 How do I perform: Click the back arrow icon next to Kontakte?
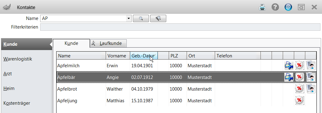(x=7, y=7)
